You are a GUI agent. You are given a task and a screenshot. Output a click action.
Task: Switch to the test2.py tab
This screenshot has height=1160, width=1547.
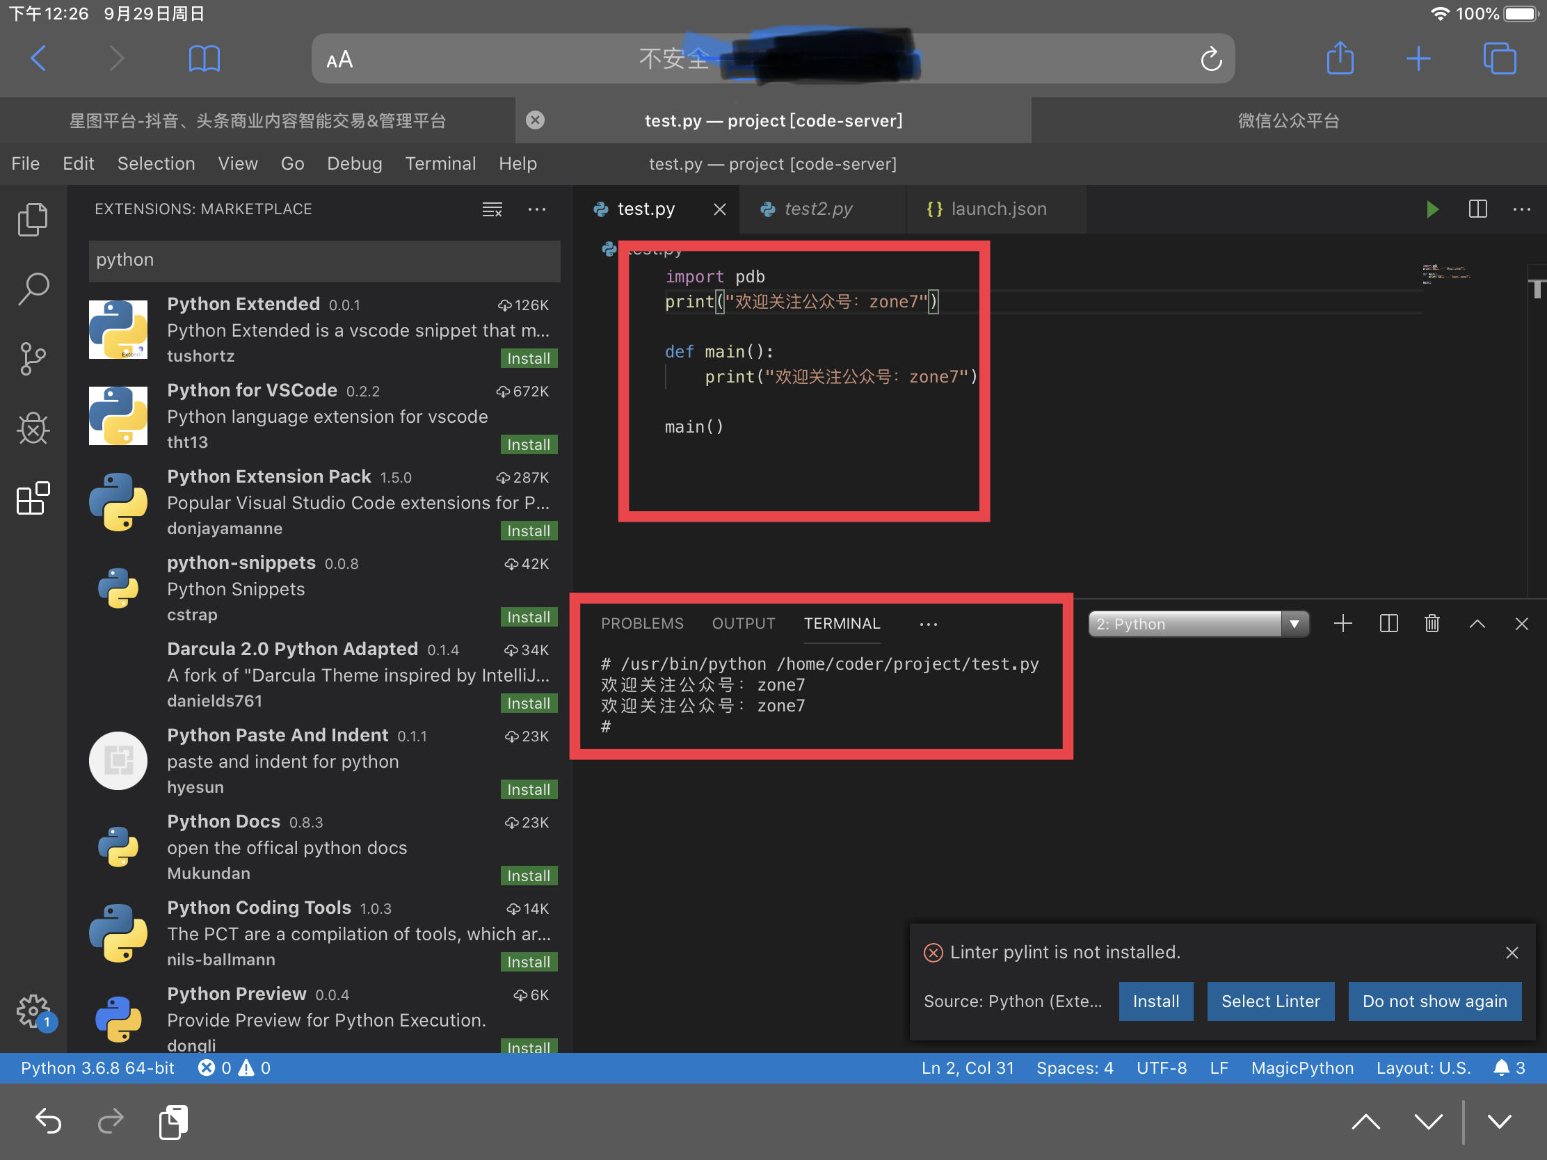click(x=818, y=209)
